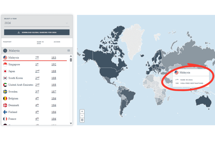The height and width of the screenshot is (143, 215).
Task: Open Singapore access count 192
Action: point(54,64)
